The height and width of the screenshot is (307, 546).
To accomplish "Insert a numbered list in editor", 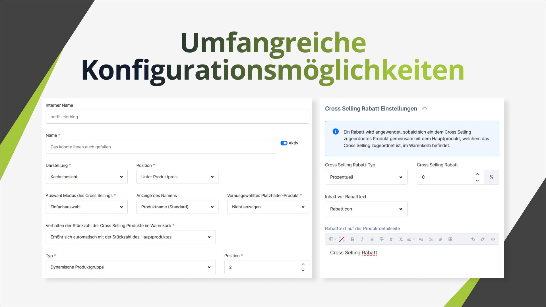I will 431,239.
